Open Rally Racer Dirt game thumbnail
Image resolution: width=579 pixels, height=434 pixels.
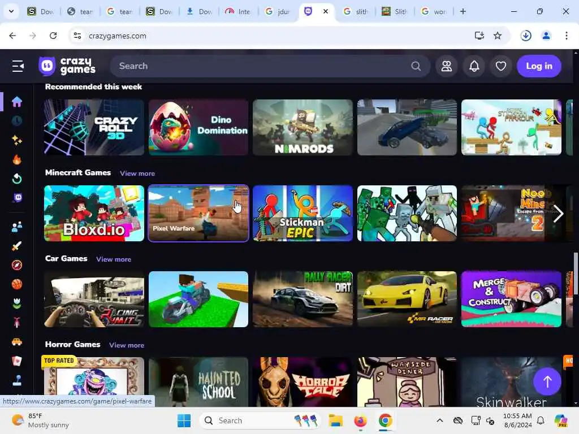[x=303, y=300]
